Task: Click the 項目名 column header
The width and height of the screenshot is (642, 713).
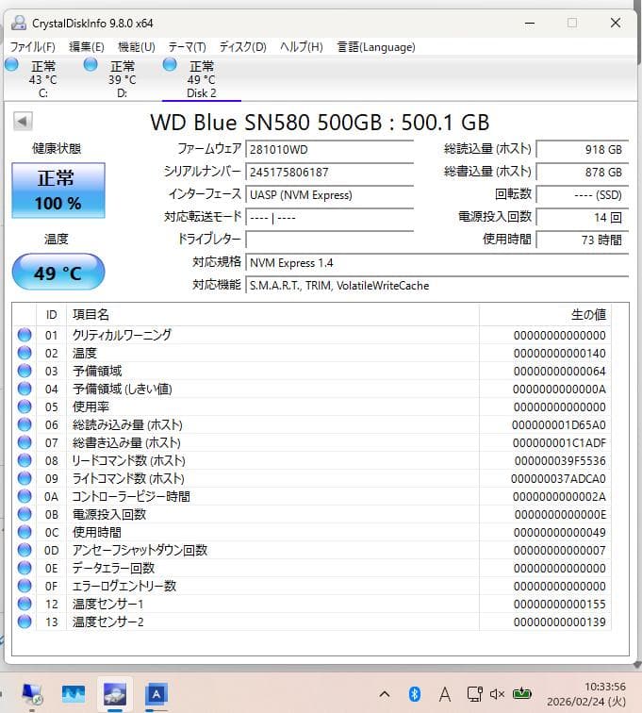Action: pos(272,315)
